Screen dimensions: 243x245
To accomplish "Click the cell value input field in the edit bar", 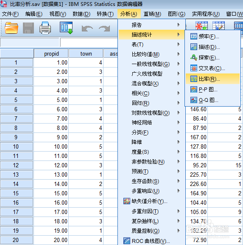I will coord(89,42).
